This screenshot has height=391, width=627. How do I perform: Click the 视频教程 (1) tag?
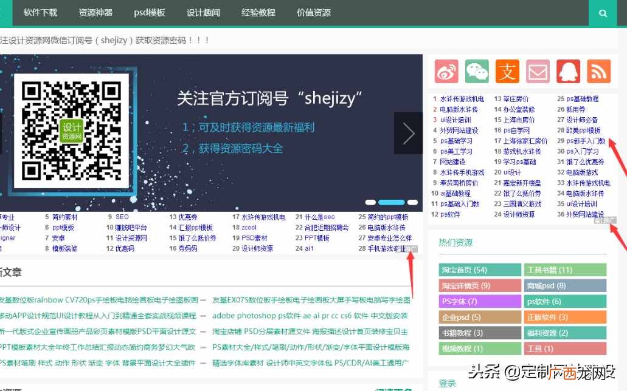pyautogui.click(x=480, y=348)
